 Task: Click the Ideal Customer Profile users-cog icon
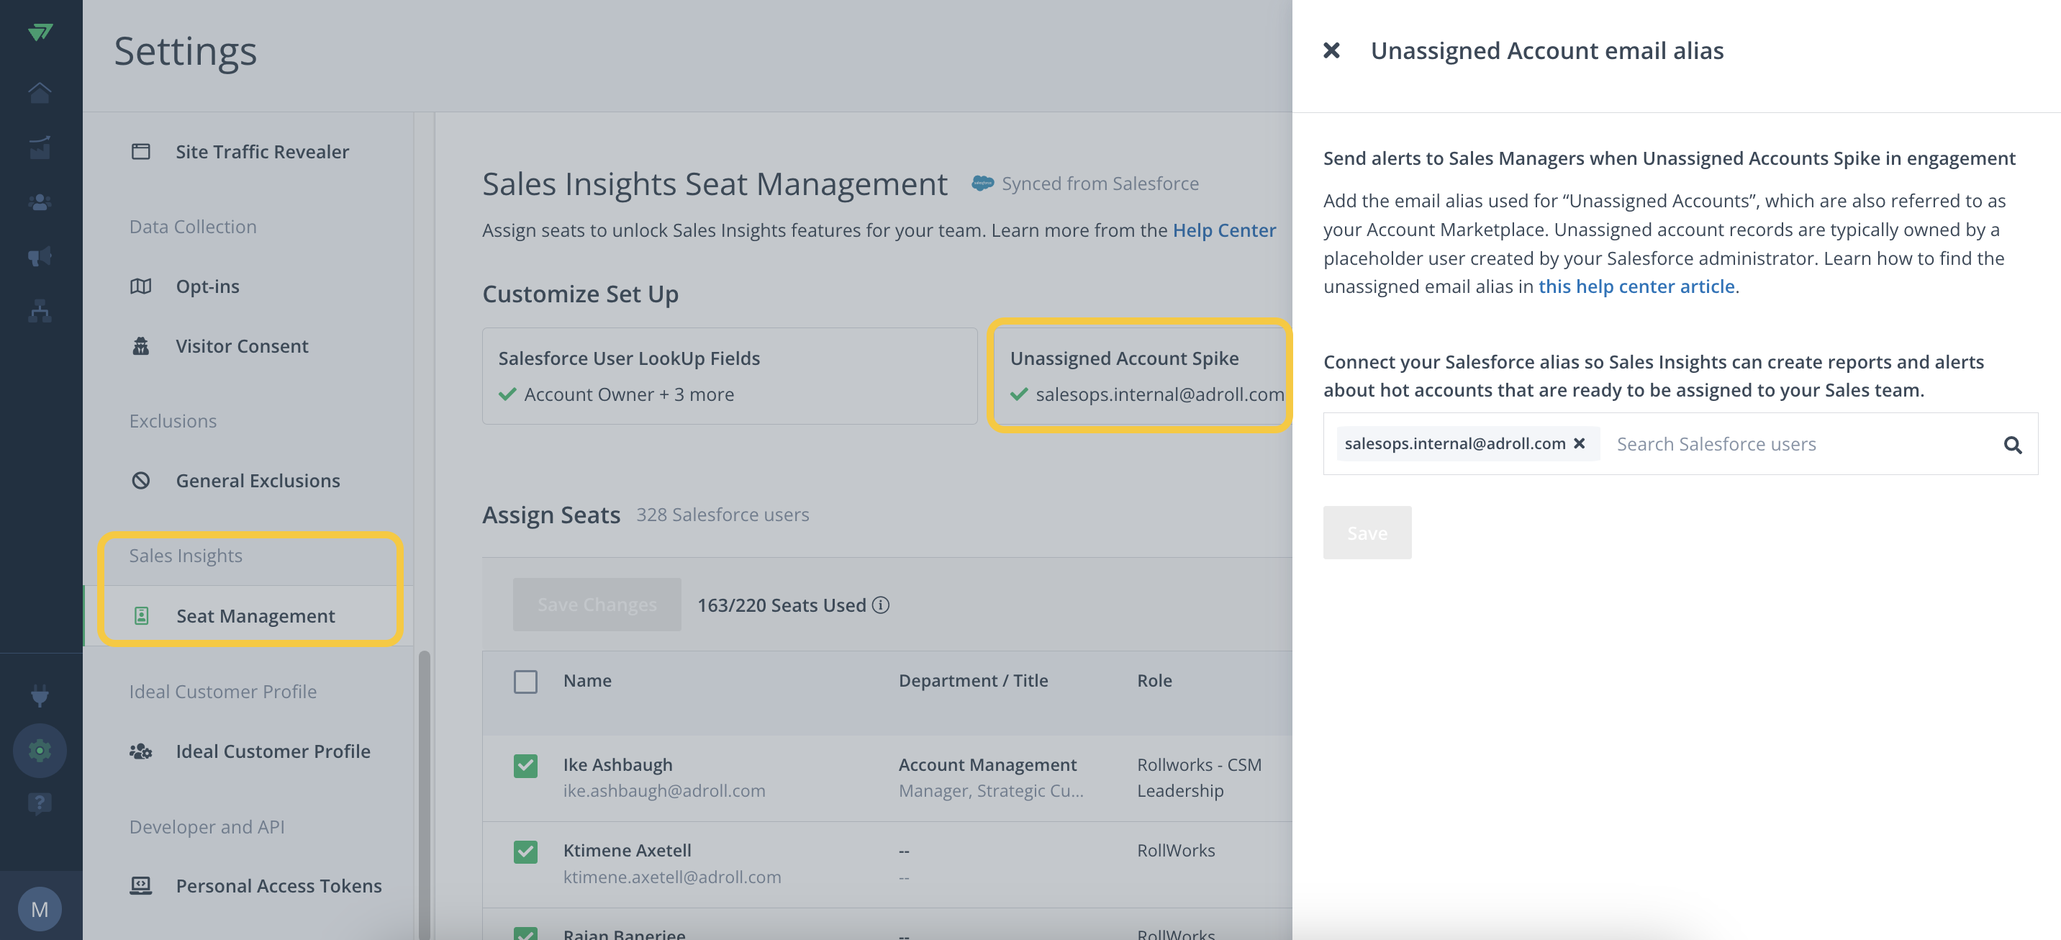(141, 751)
